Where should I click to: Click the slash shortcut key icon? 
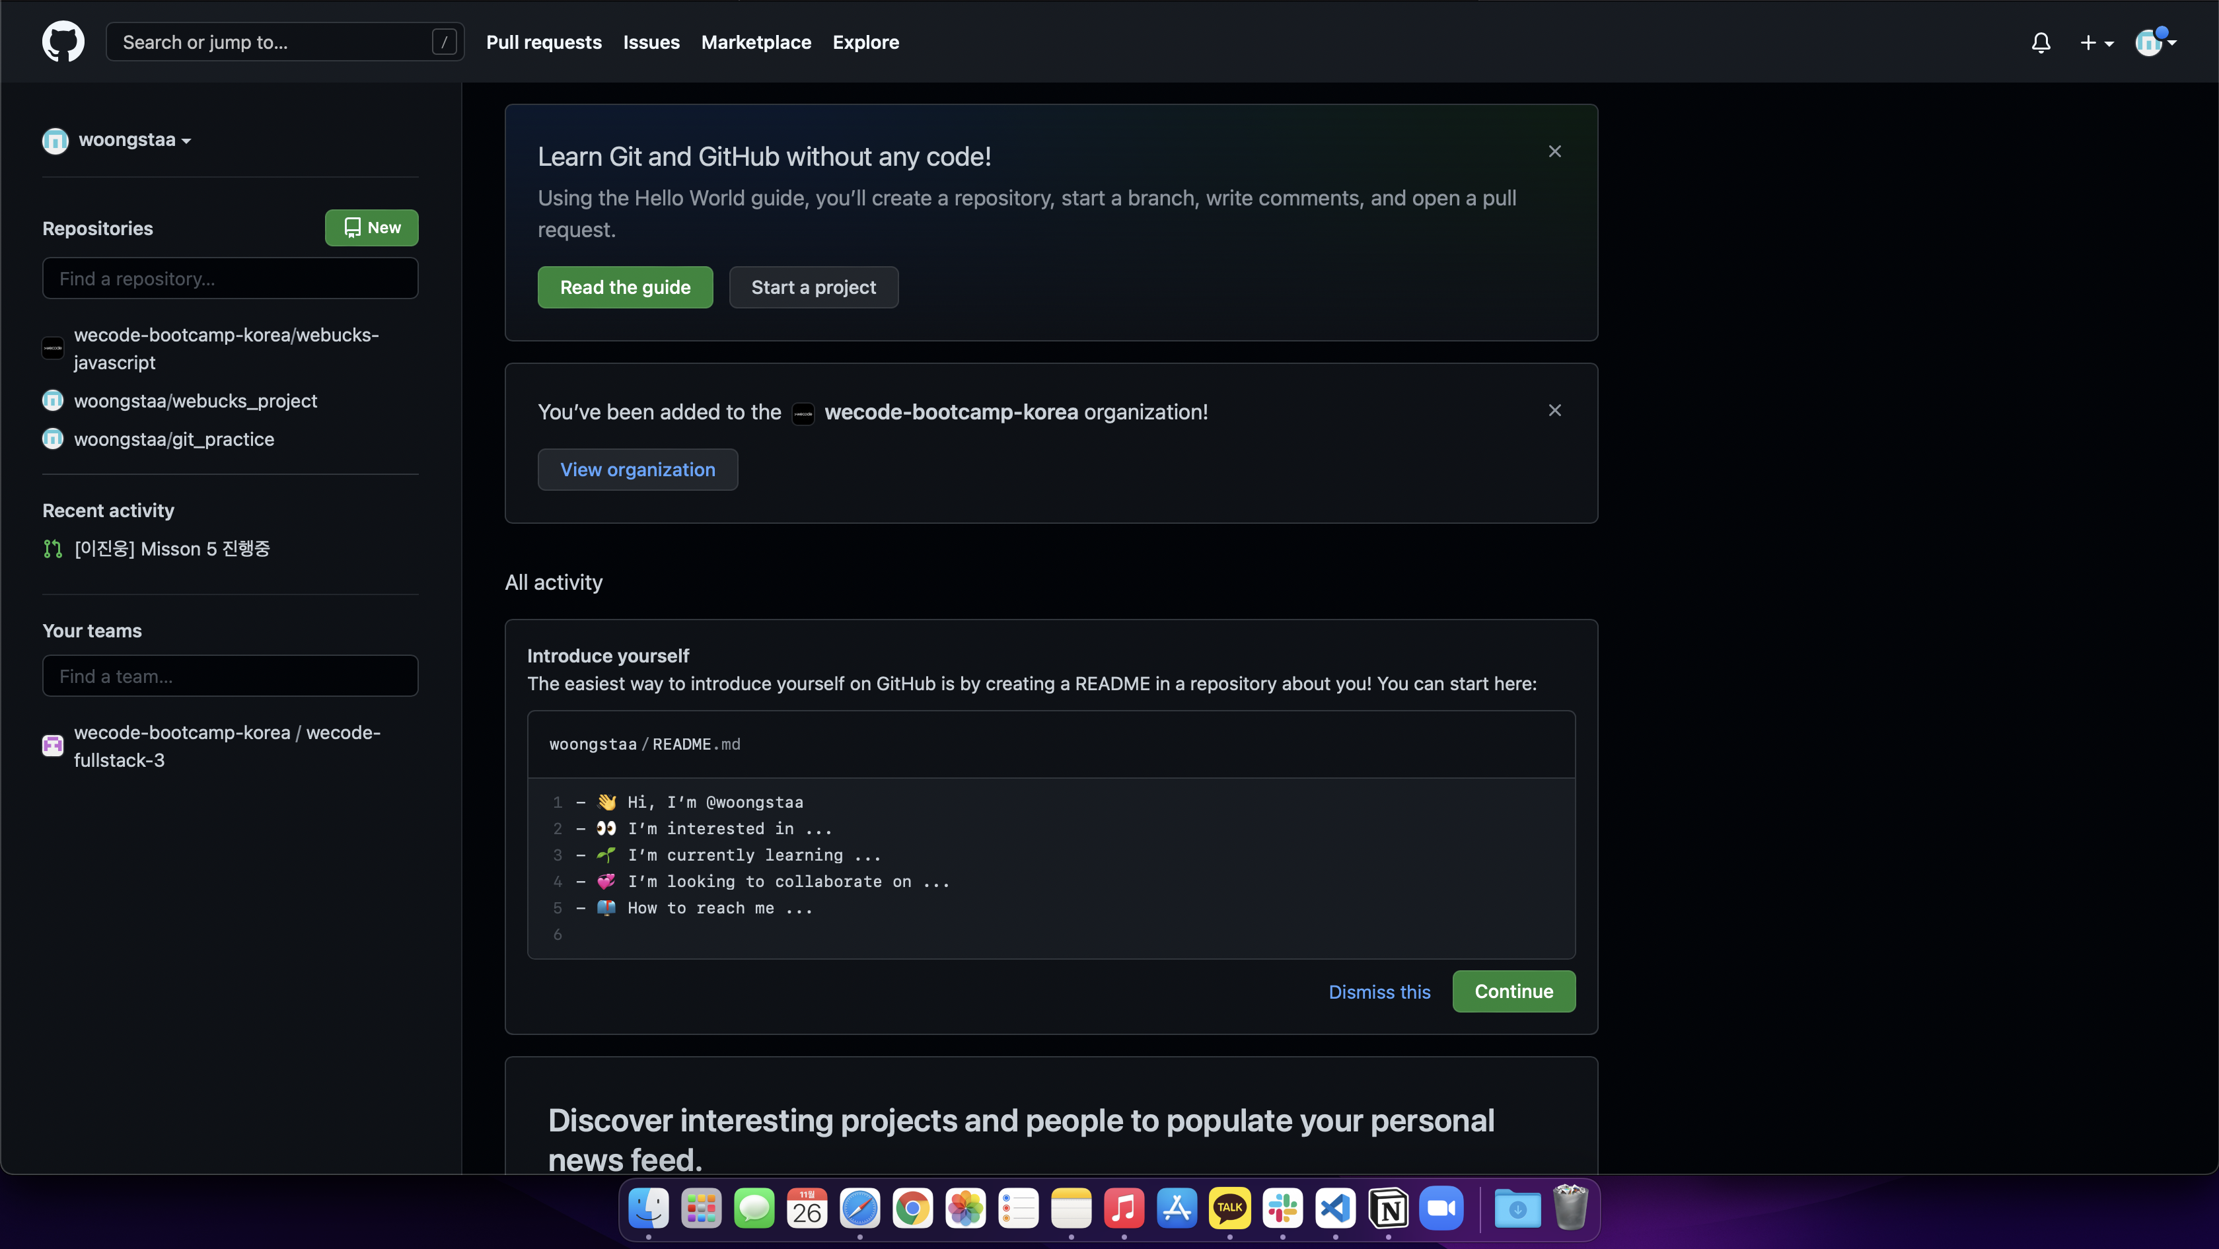point(444,42)
